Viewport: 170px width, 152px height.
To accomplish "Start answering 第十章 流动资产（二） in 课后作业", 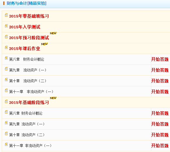I will pyautogui.click(x=160, y=81).
